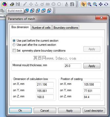The width and height of the screenshot is (110, 117).
Task: Click the gray two-panel icon beside the brush
Action: [x=72, y=4]
